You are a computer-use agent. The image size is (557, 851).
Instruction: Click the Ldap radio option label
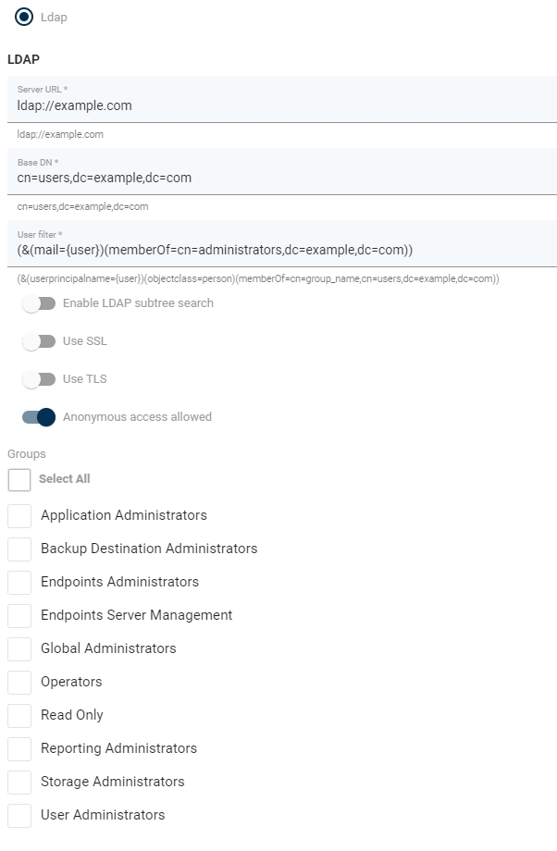tap(54, 18)
